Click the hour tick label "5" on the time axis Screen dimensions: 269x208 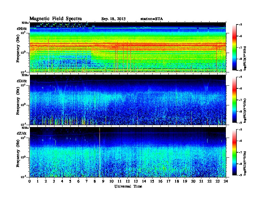pyautogui.click(x=70, y=181)
